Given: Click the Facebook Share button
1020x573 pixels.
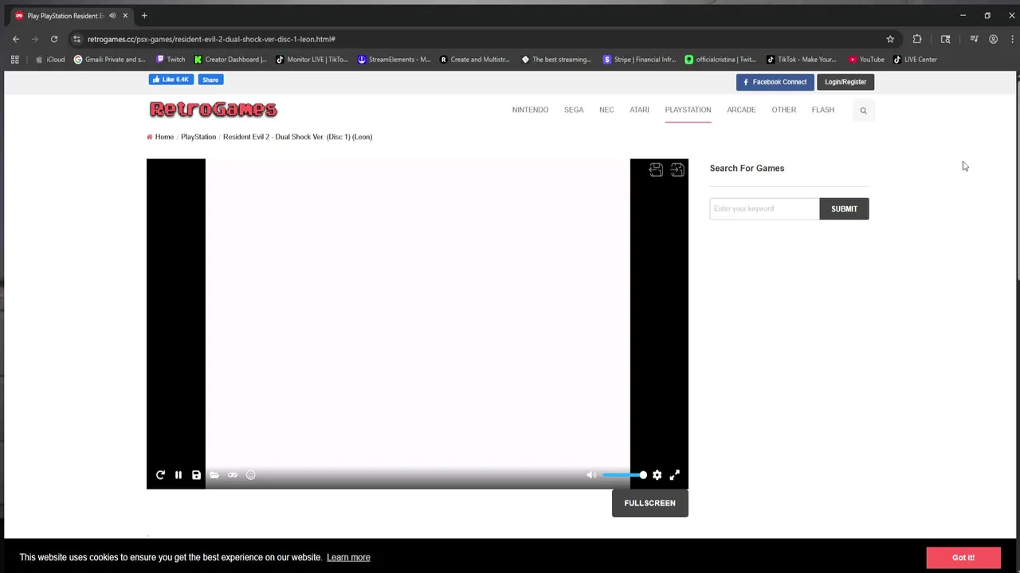Looking at the screenshot, I should point(210,80).
